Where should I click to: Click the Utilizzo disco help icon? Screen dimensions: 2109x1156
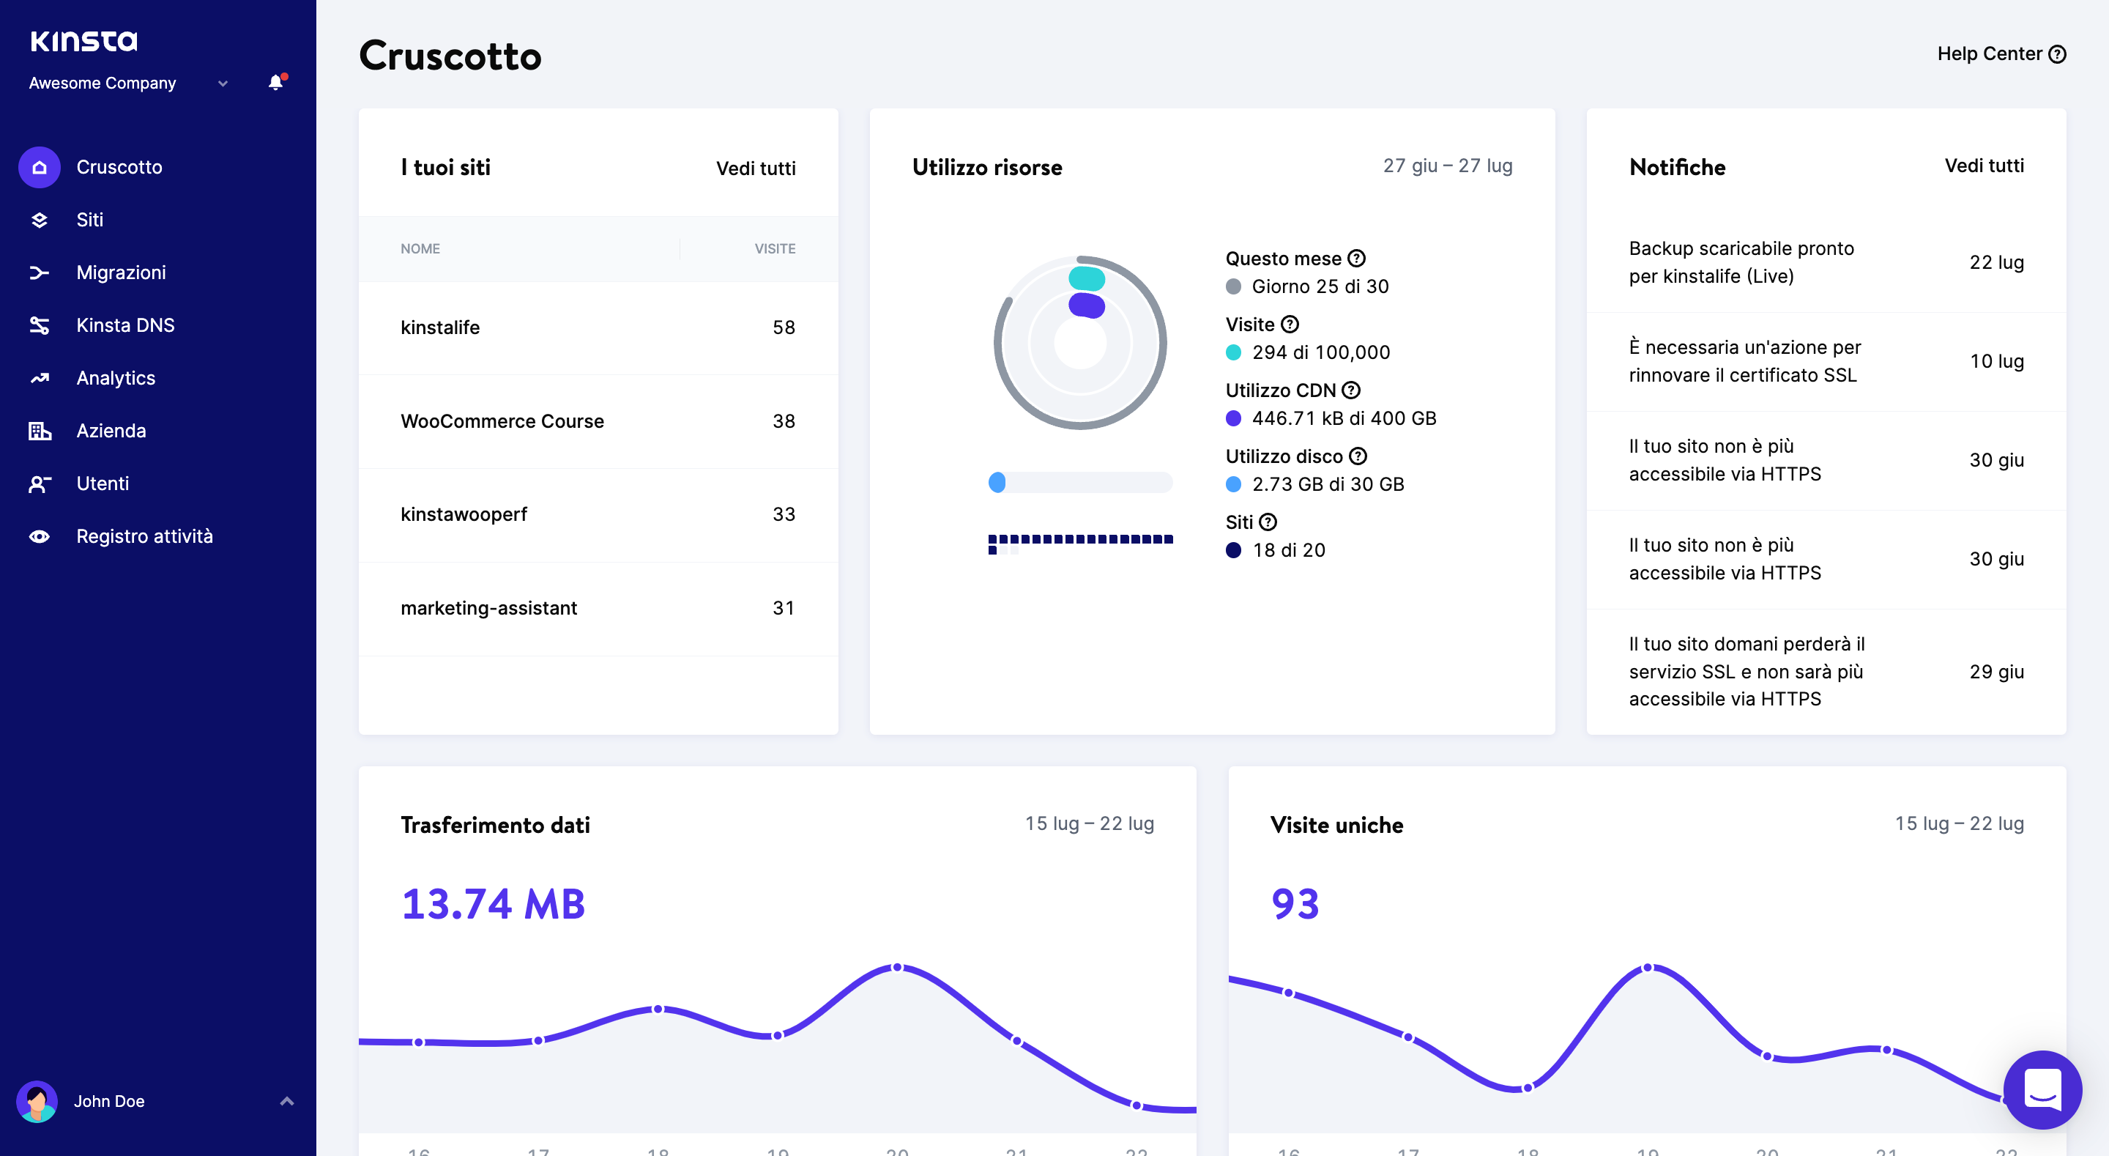pyautogui.click(x=1358, y=456)
